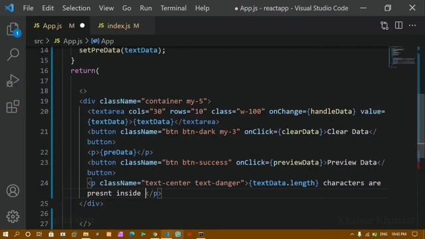Click line number 24 in gutter
This screenshot has height=239, width=425.
coord(44,183)
